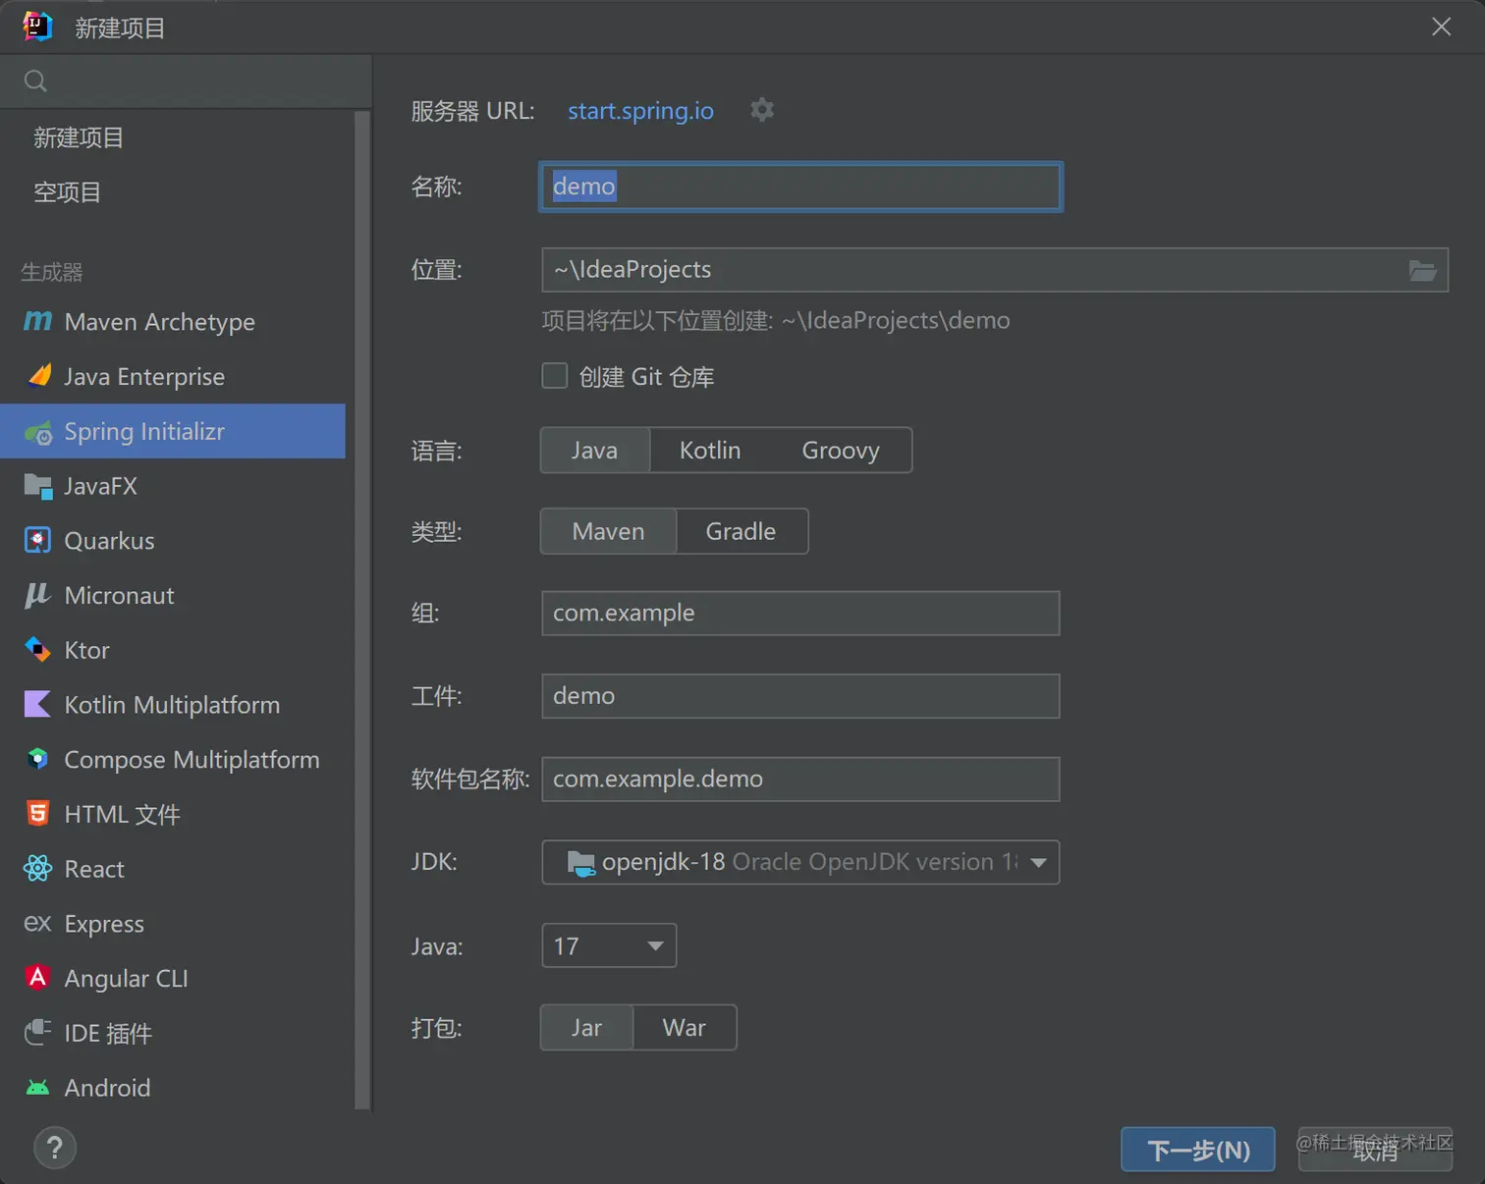Close the new project dialog
1485x1184 pixels.
pyautogui.click(x=1441, y=27)
